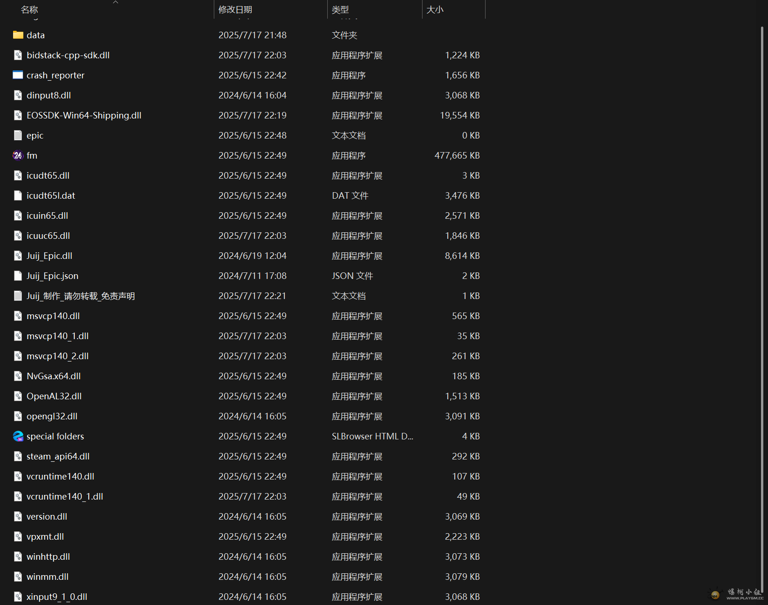Viewport: 768px width, 605px height.
Task: Click the special folders browser icon
Action: (x=18, y=436)
